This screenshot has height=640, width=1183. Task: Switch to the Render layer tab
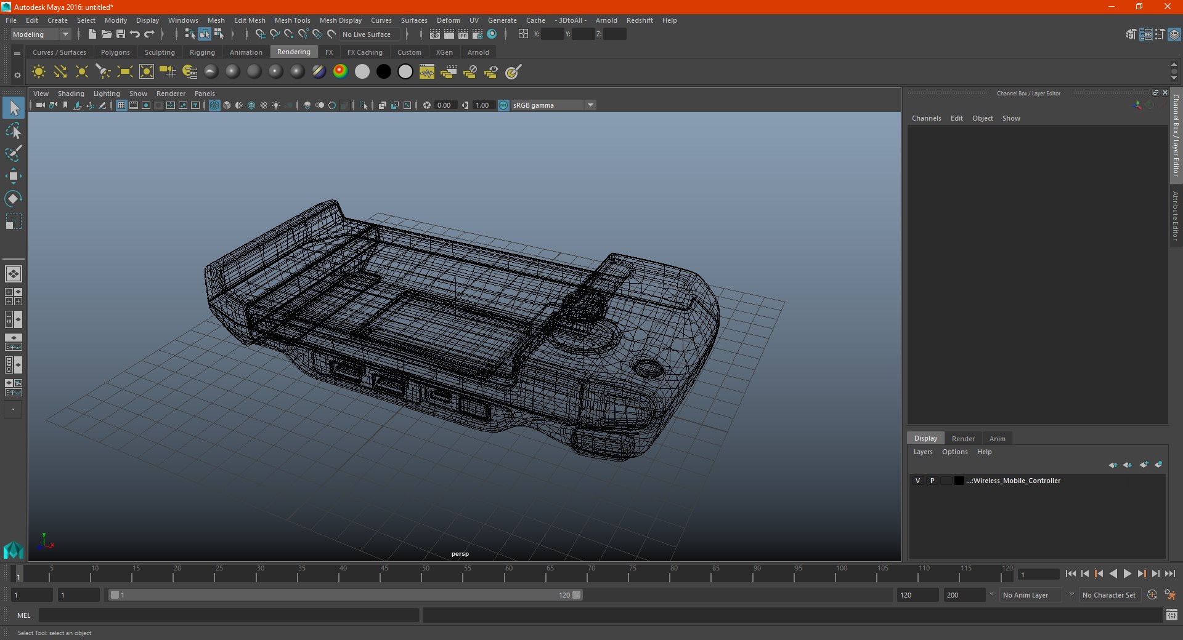click(963, 439)
